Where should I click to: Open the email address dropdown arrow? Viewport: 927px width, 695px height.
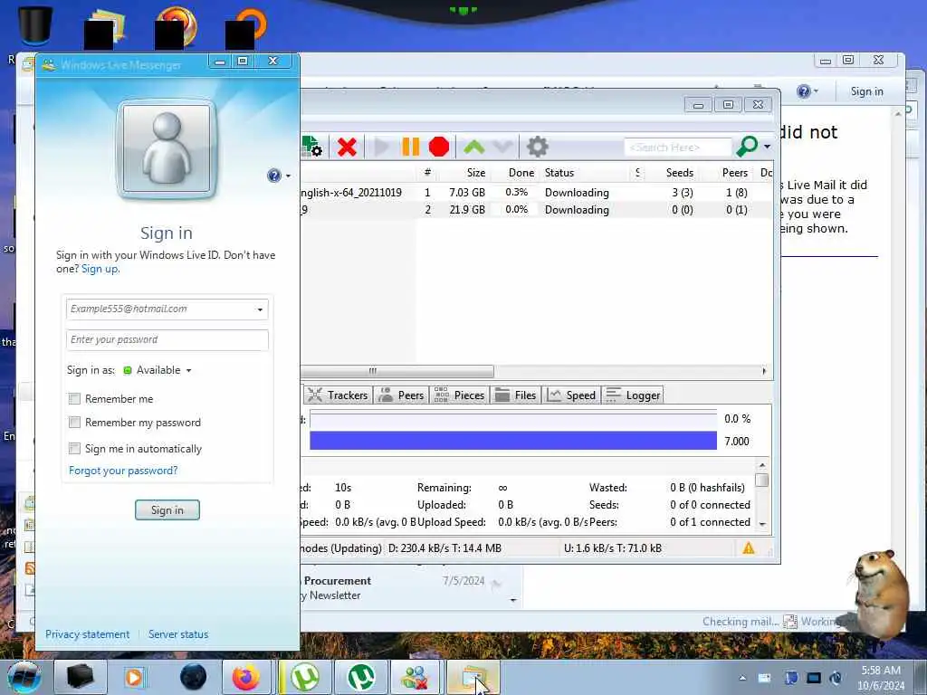coord(260,309)
